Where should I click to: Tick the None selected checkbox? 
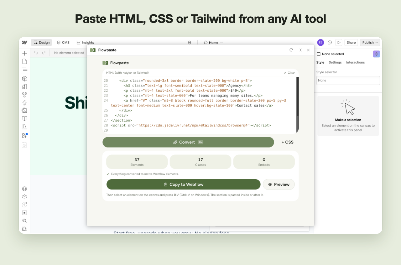click(319, 54)
